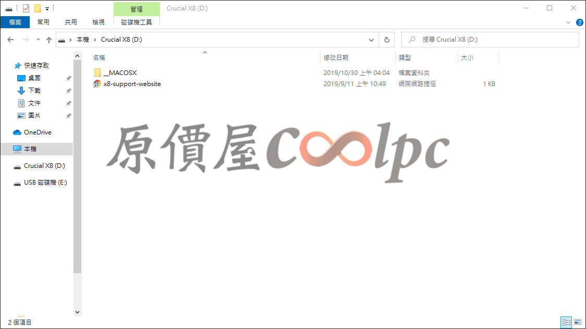Open 圖片 in the navigation pane
The image size is (586, 329).
point(34,116)
